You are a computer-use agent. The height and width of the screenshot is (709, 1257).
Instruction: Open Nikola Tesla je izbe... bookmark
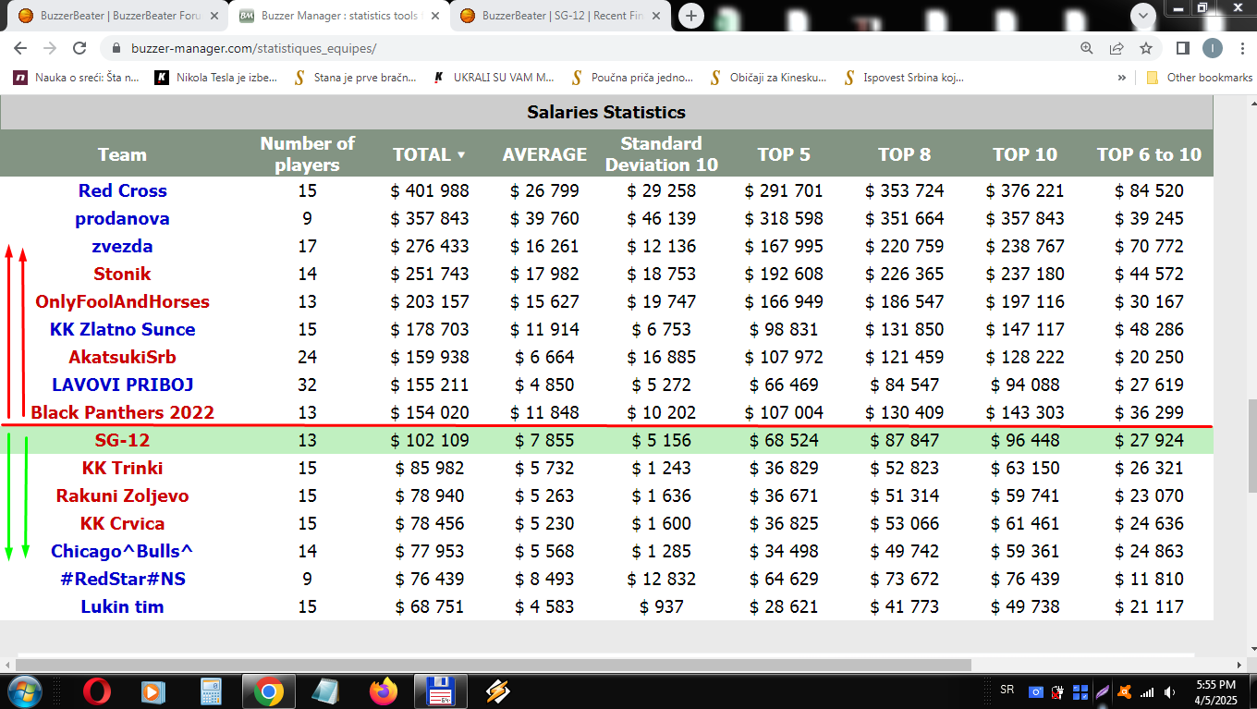click(x=217, y=78)
